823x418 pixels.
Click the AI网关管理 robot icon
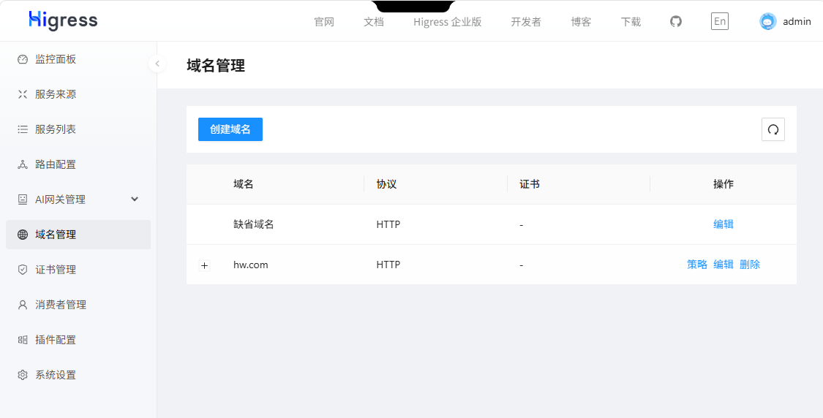click(23, 199)
